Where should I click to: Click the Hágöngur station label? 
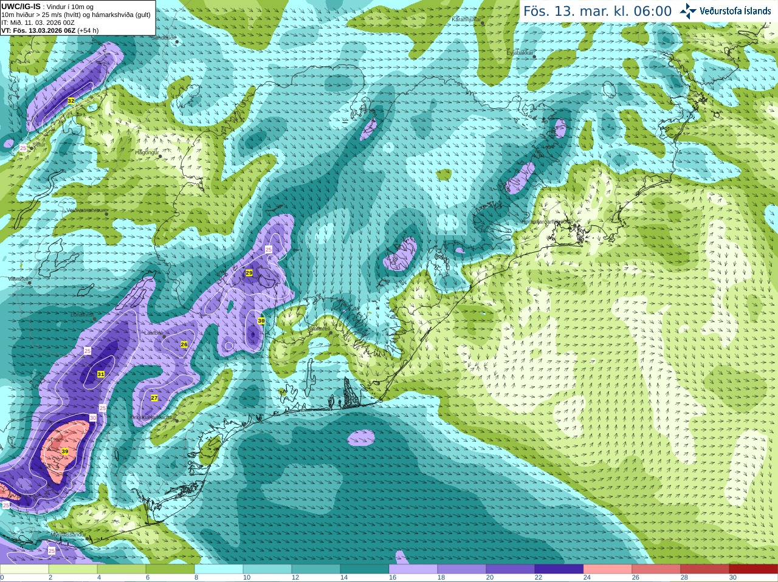coord(146,152)
